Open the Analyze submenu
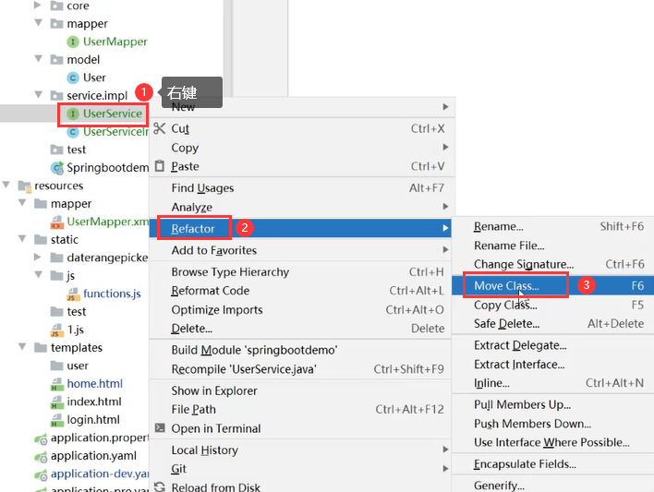This screenshot has width=654, height=492. (300, 207)
